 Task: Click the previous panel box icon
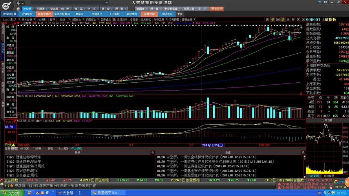coord(298,20)
